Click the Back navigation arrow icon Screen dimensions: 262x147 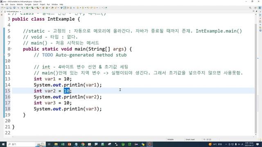tap(95, 8)
